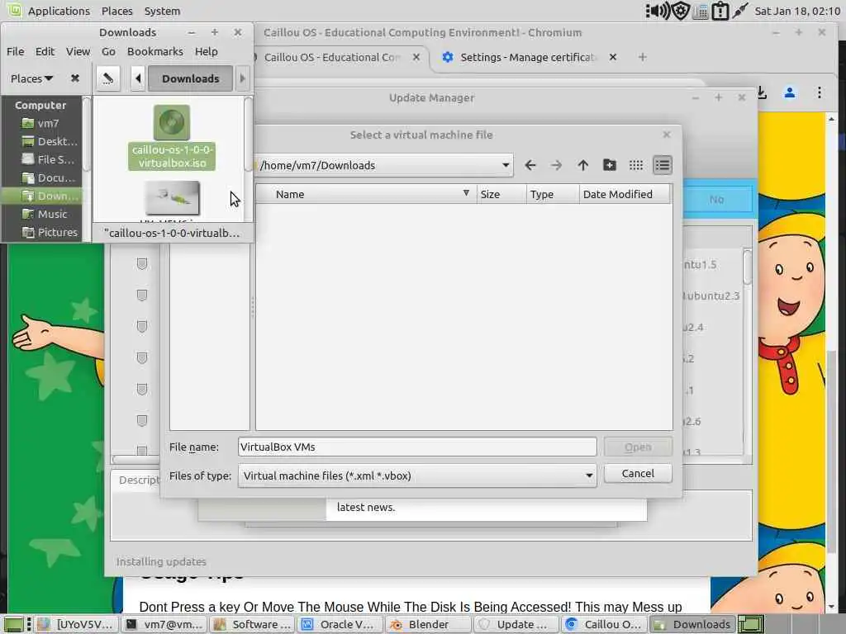This screenshot has width=846, height=634.
Task: Open Places menu in top panel
Action: point(117,11)
